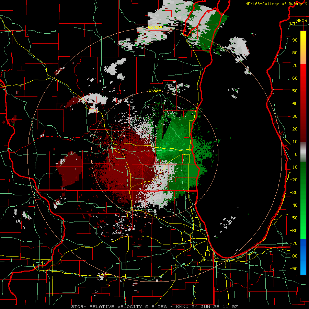Click the 30 value on velocity scale
309x309 pixels.
[x=295, y=116]
